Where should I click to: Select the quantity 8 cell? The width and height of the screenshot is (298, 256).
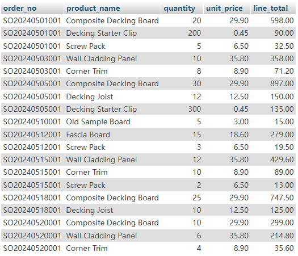(199, 71)
